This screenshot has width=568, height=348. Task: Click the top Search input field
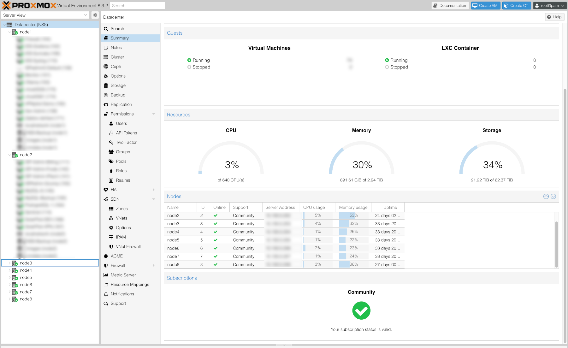coord(138,6)
